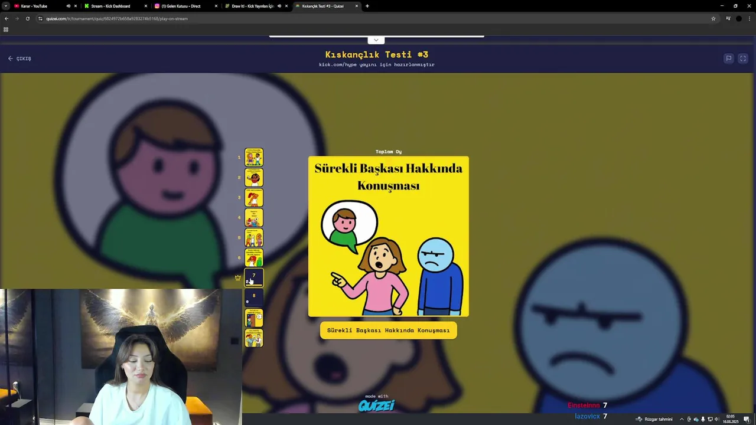
Task: Expand the top collapsed panel chevron
Action: click(x=376, y=40)
